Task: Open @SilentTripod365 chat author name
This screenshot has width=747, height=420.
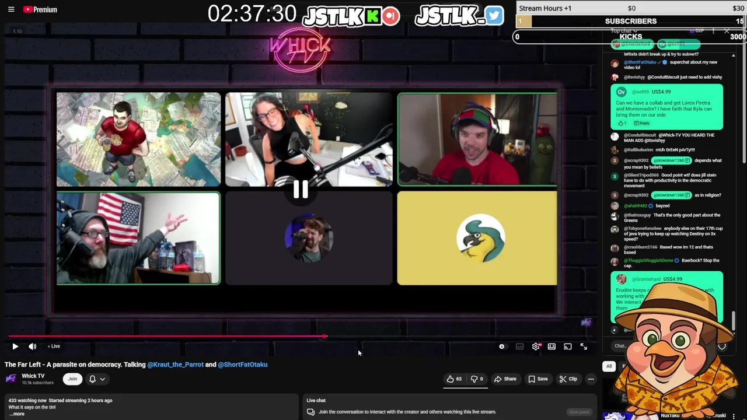Action: point(640,175)
